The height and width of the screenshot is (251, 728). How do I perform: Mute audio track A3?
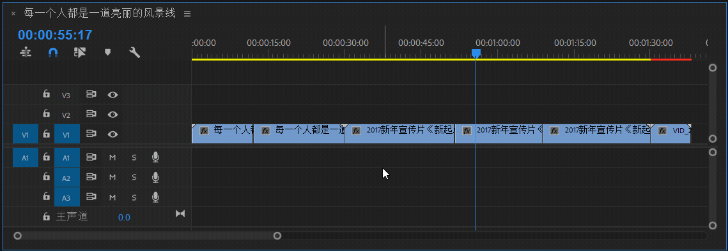tap(112, 197)
